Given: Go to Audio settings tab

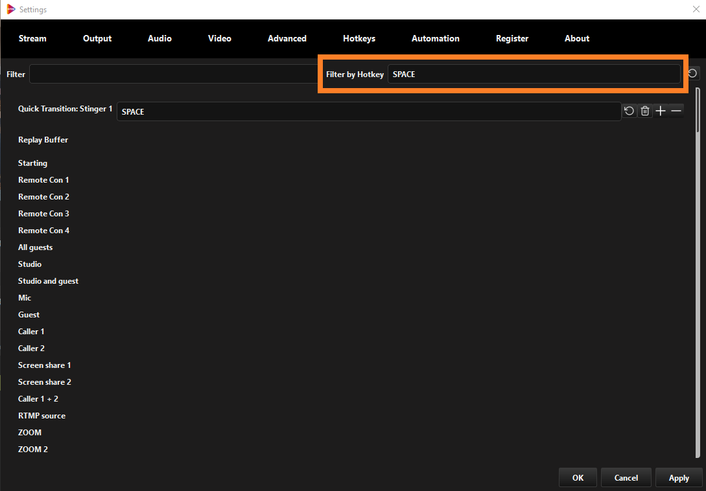Looking at the screenshot, I should pos(160,38).
